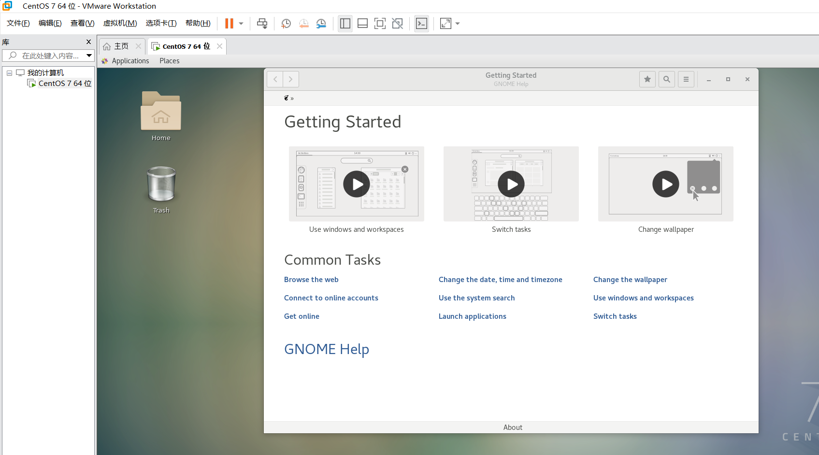Screen dimensions: 819x455
Task: Click the GNOME foot breadcrumb icon
Action: 287,98
